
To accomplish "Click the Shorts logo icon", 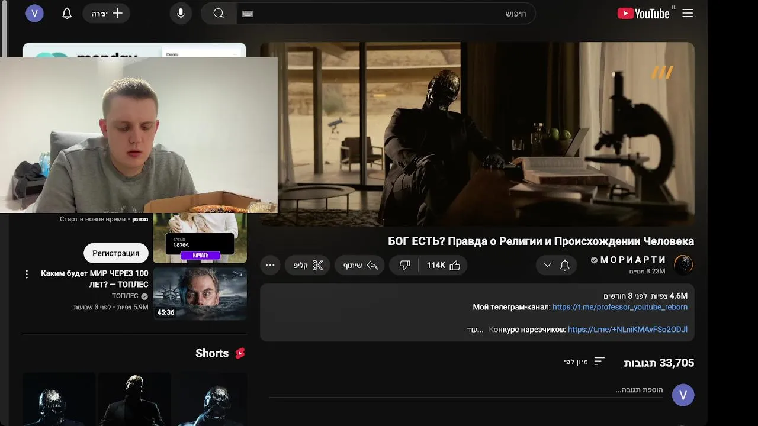I will tap(240, 353).
